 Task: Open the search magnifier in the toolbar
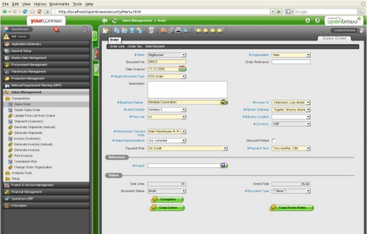tap(186, 31)
